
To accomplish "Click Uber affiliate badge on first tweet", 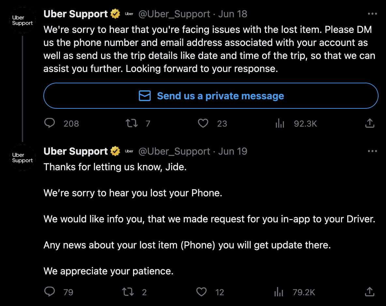I will [129, 14].
